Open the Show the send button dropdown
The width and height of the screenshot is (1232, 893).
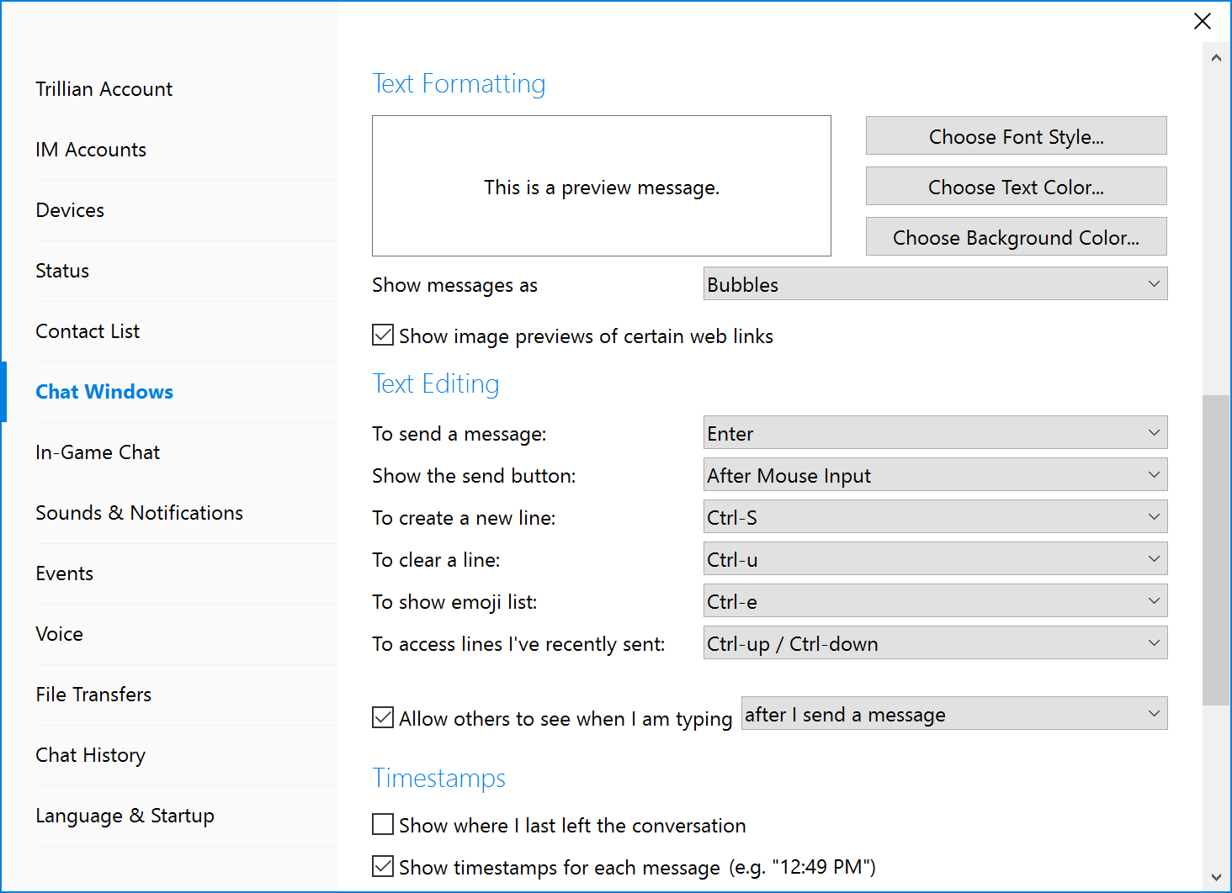click(x=935, y=475)
